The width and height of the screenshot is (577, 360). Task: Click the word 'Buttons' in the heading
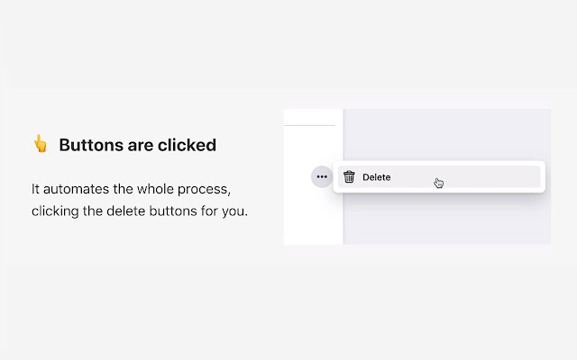[x=87, y=145]
